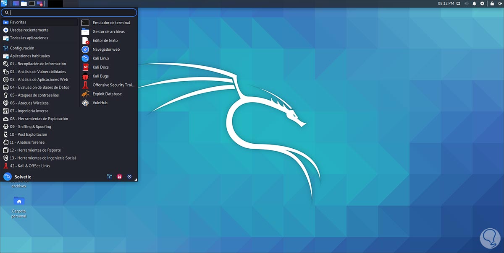Open 08 - Herramientas de Explotación
504x253 pixels.
click(x=40, y=119)
